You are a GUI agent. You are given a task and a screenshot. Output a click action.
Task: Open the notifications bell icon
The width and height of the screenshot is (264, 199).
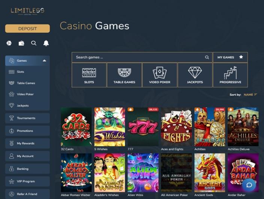click(x=46, y=43)
